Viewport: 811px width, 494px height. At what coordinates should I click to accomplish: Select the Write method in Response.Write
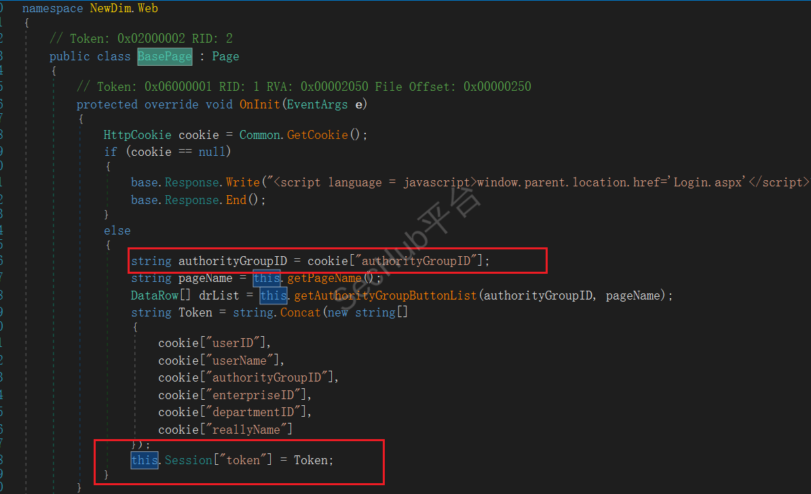click(242, 182)
